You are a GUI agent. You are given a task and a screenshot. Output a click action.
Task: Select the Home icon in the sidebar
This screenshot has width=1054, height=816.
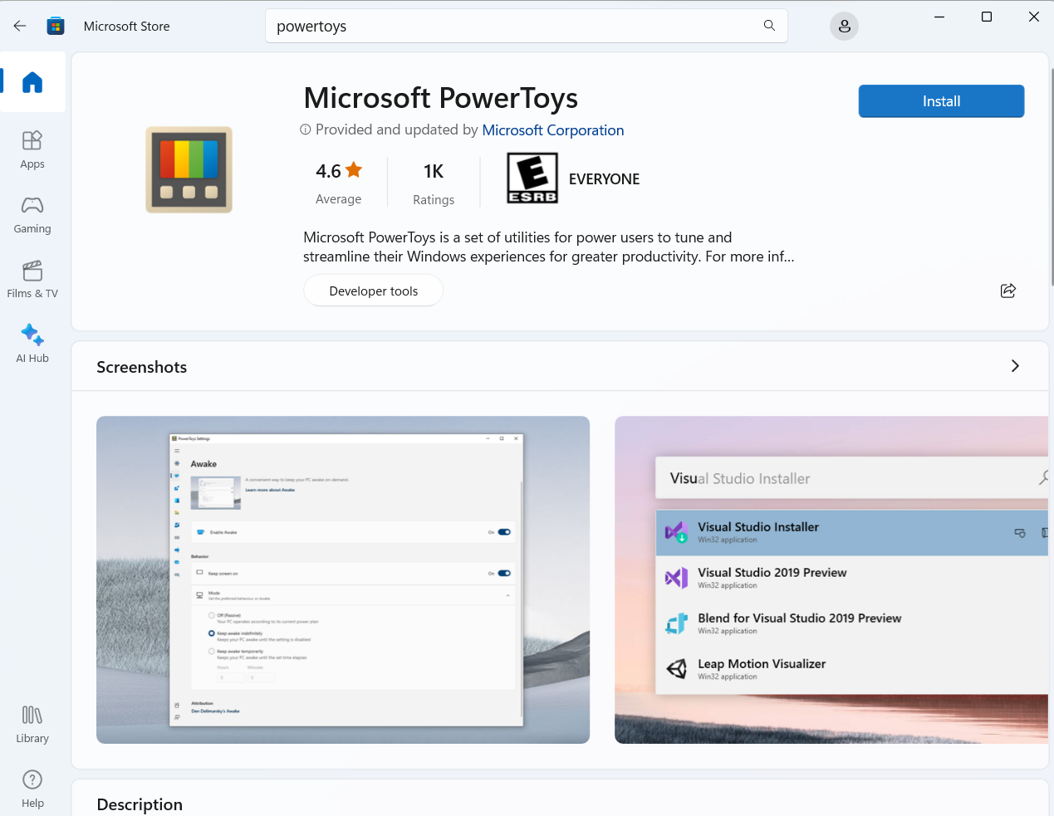32,81
